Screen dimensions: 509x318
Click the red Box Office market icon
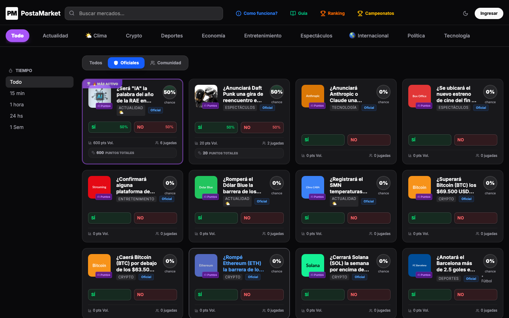[x=420, y=96]
